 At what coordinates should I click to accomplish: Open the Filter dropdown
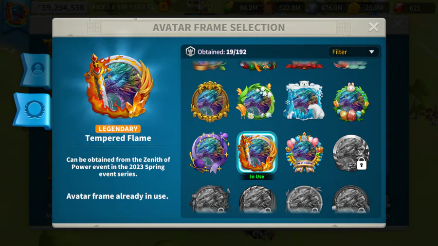coord(353,52)
